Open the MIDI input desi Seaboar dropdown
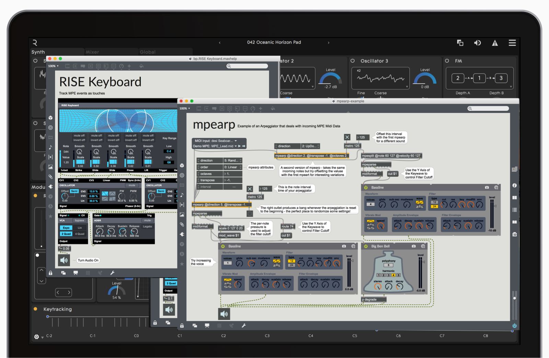549x358 pixels. pos(216,141)
